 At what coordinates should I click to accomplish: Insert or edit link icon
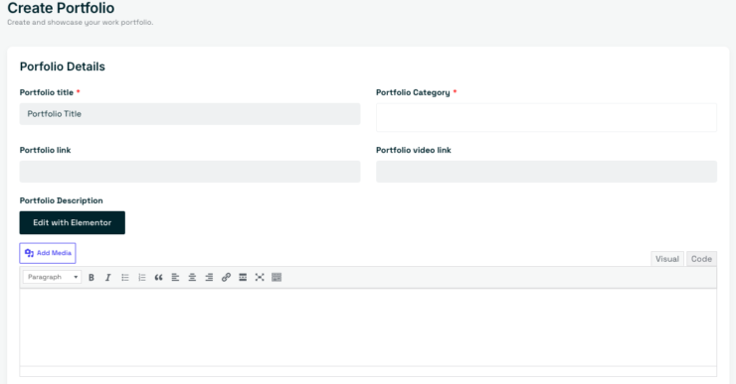point(226,277)
